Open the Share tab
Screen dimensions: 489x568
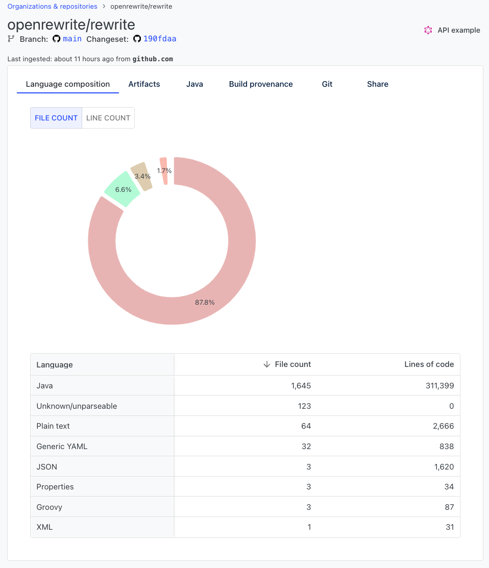pos(377,84)
